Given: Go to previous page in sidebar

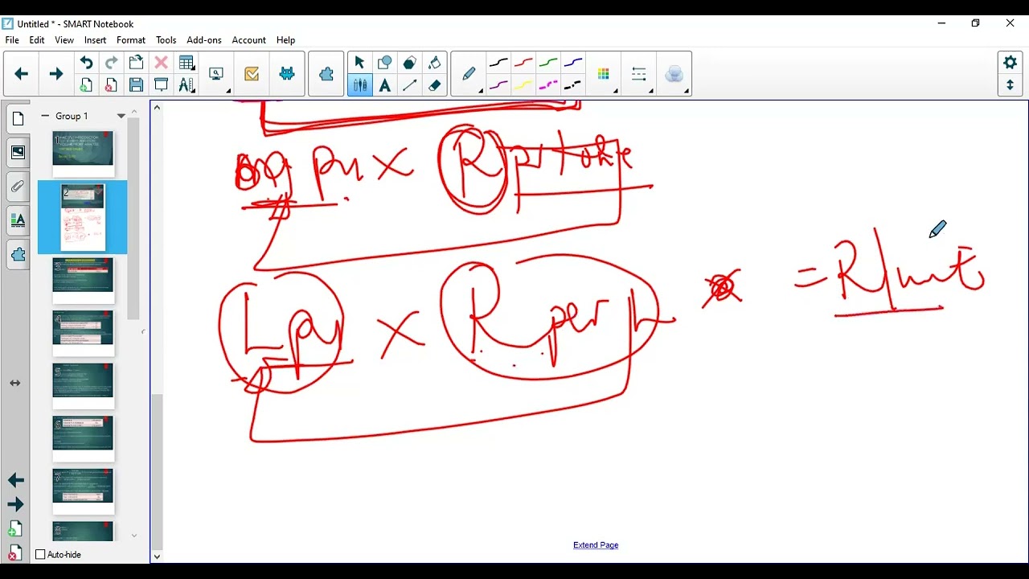Looking at the screenshot, I should (x=15, y=480).
